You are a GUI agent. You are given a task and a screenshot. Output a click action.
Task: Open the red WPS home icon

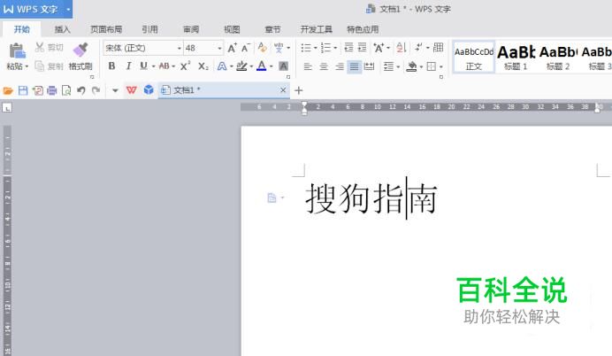coord(132,90)
